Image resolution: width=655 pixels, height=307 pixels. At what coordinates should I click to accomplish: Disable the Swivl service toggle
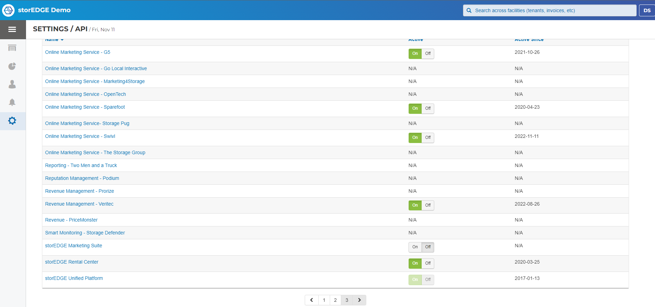(x=428, y=138)
